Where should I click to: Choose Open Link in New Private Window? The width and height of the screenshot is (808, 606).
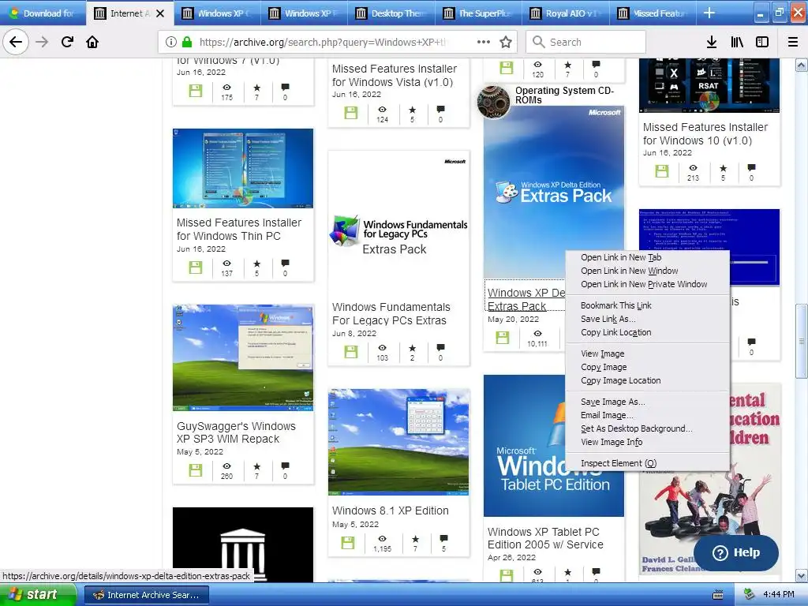pyautogui.click(x=647, y=284)
